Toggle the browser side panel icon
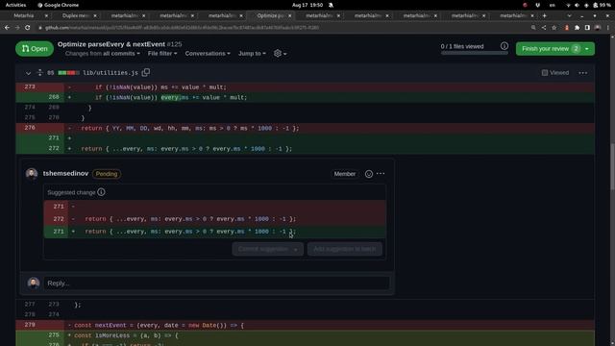 pos(587,28)
